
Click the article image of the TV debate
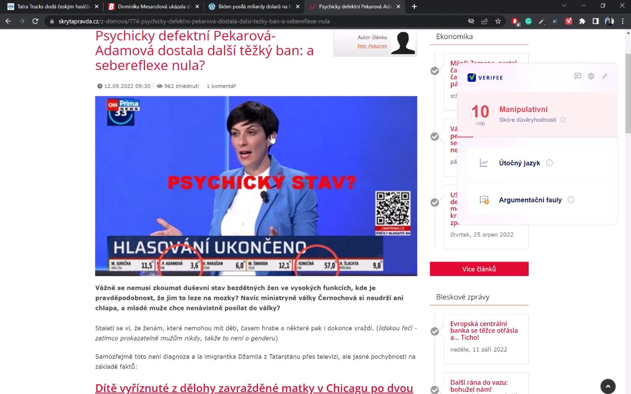pos(256,186)
